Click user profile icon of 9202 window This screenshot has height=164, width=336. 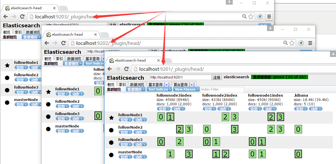click(270, 28)
